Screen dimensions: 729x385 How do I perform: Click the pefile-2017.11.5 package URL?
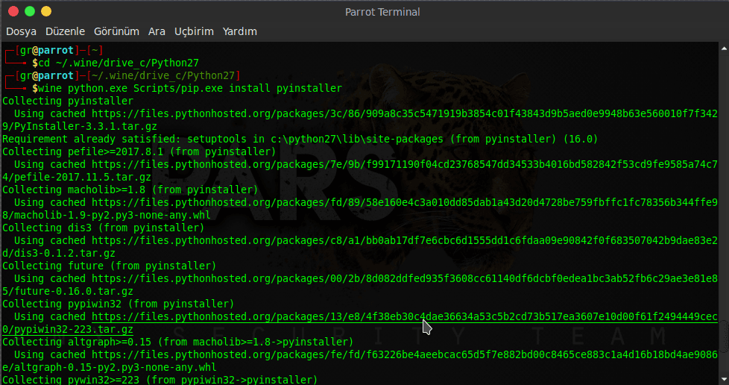404,164
